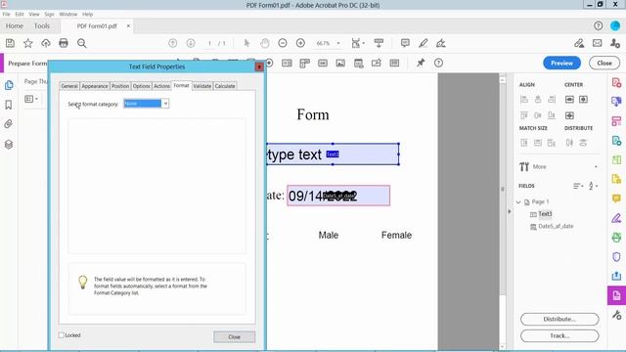Screen dimensions: 626x352
Task: Open the Select format category dropdown
Action: (165, 104)
